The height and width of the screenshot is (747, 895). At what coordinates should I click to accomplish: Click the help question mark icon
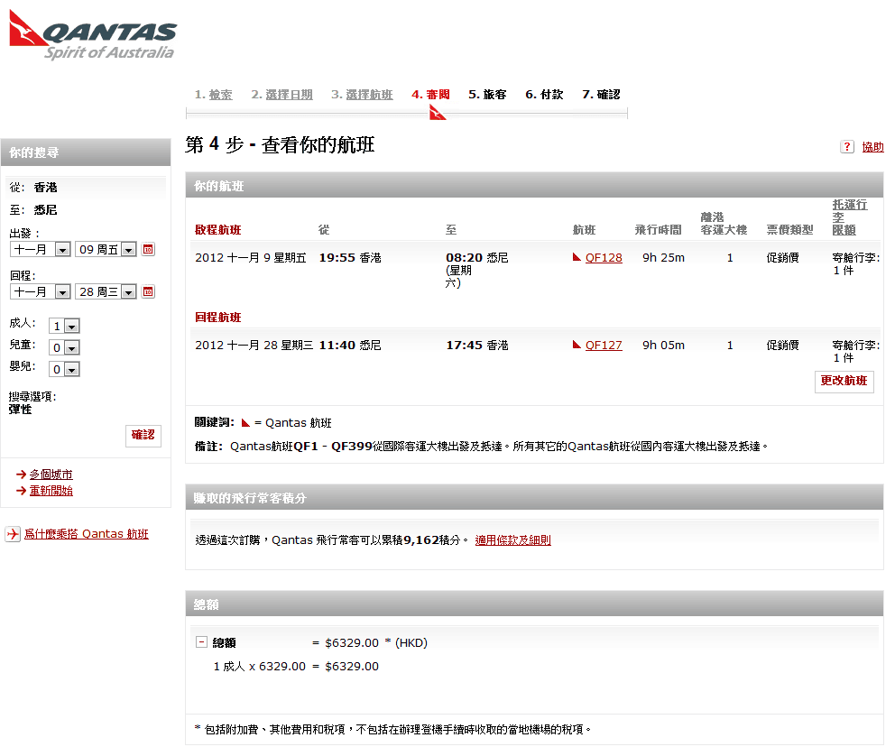pyautogui.click(x=846, y=147)
